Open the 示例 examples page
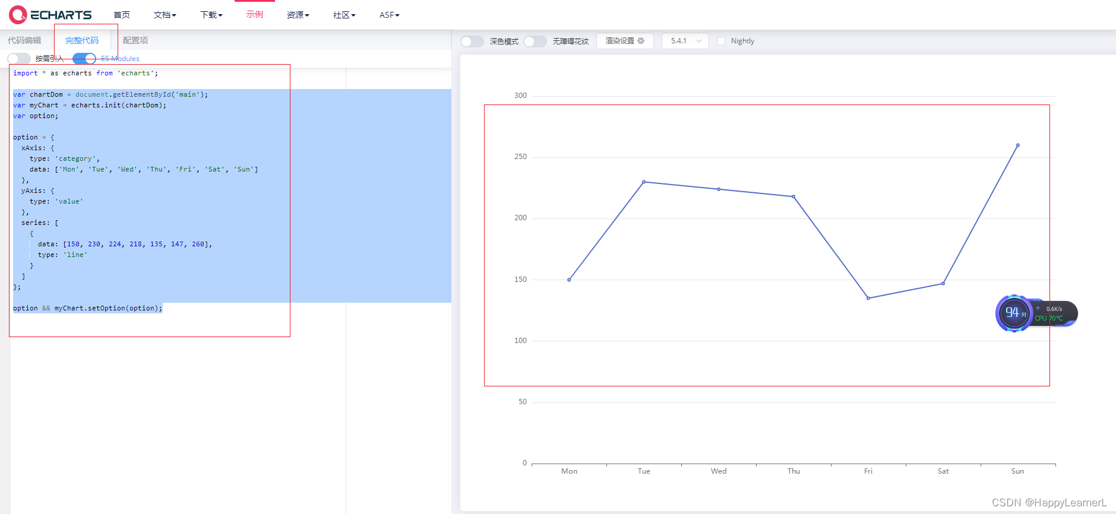Viewport: 1116px width, 514px height. 255,14
